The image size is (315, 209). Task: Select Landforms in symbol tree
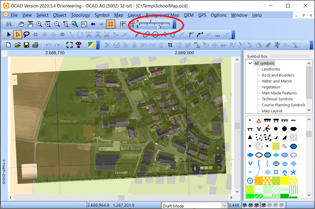pos(271,69)
